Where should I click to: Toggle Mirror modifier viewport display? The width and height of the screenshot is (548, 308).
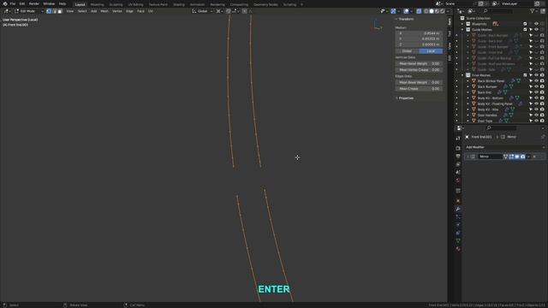tap(517, 157)
